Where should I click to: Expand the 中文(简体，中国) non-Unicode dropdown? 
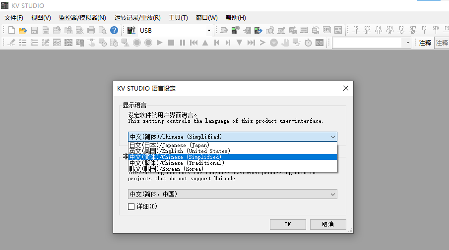pyautogui.click(x=232, y=194)
